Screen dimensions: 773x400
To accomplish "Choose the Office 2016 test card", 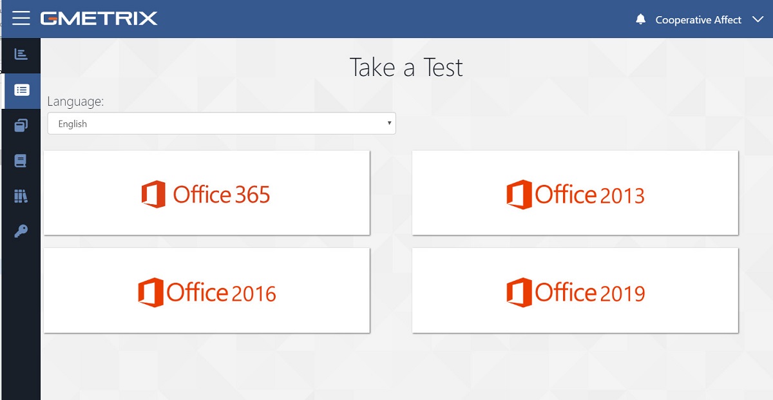I will click(207, 290).
